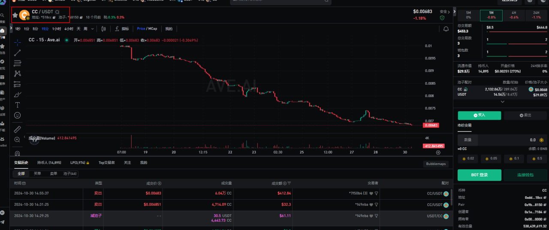Image resolution: width=549 pixels, height=230 pixels.
Task: Click the 数量 amount input field
Action: tap(506, 140)
